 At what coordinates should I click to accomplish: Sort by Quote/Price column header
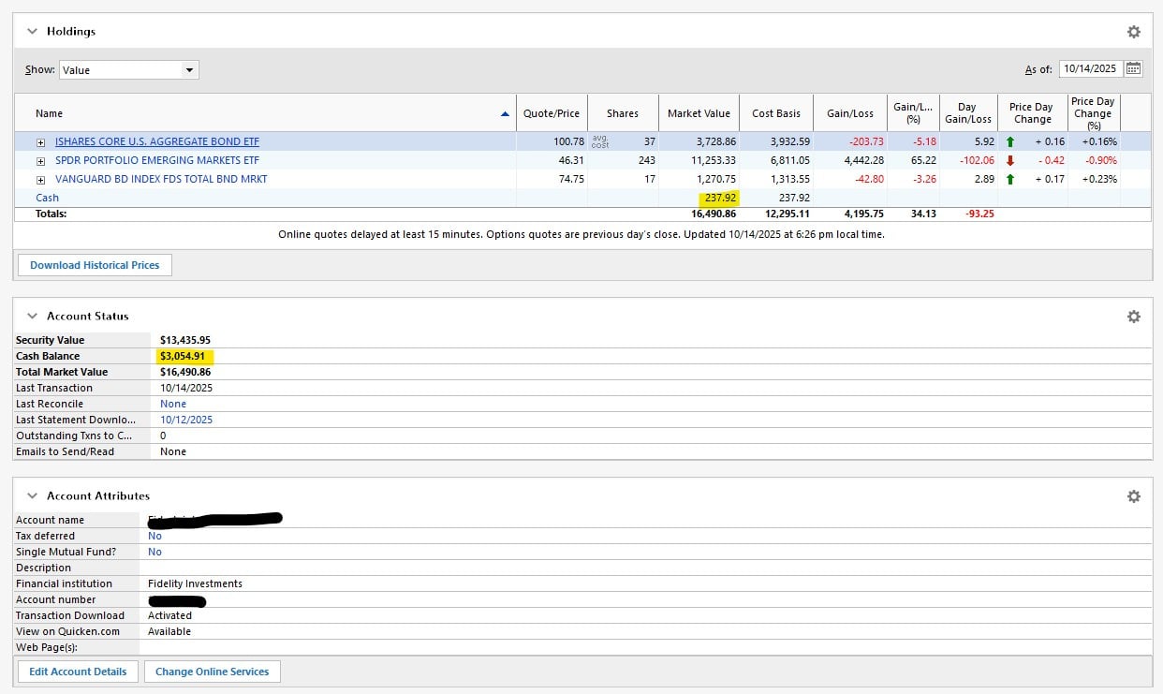click(x=552, y=113)
